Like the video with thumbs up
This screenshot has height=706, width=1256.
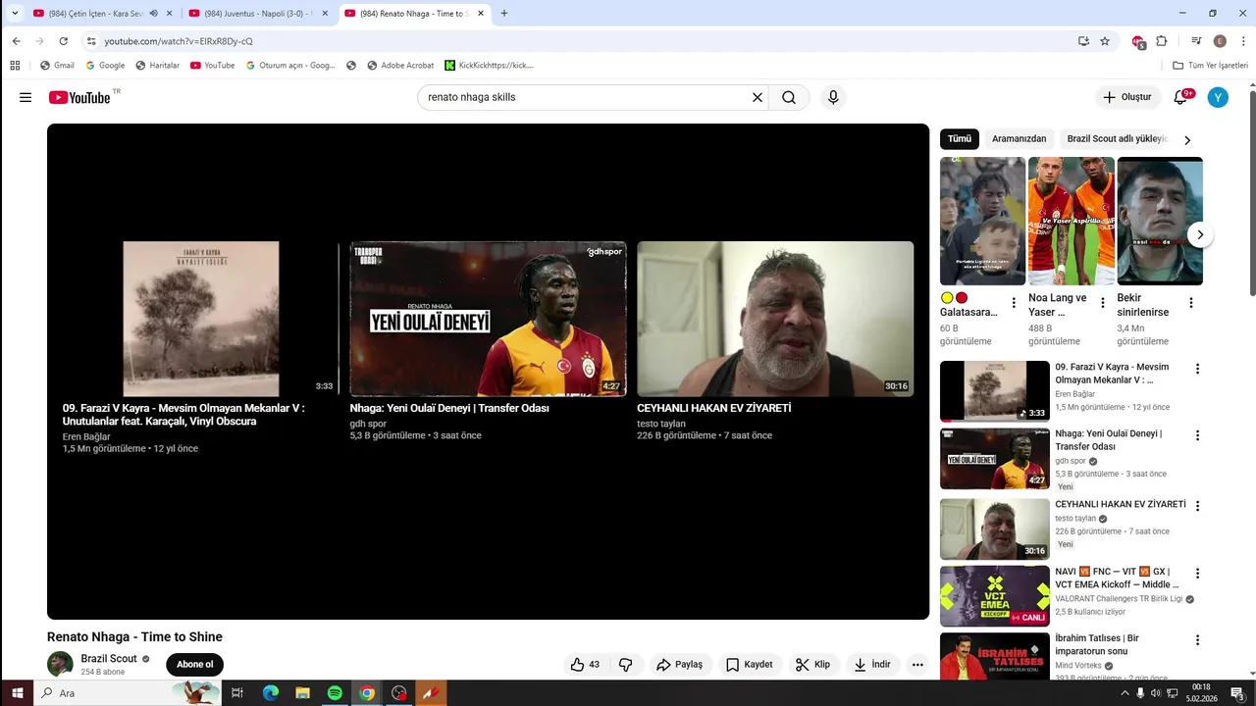585,664
